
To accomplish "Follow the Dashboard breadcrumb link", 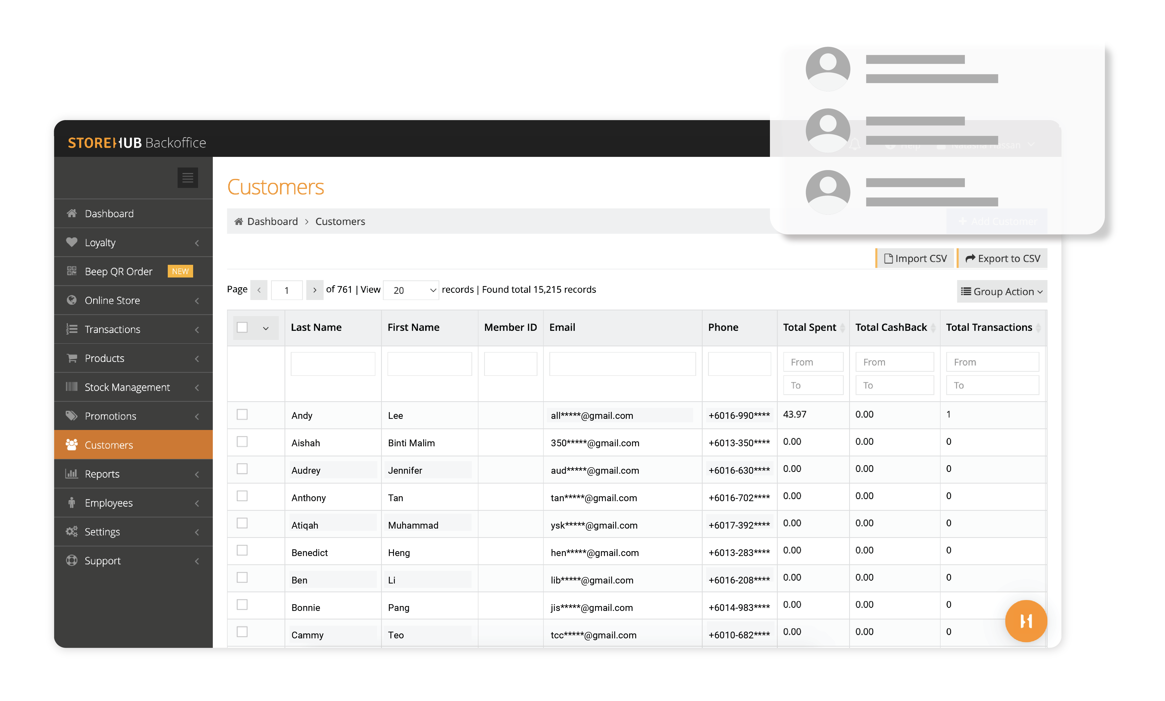I will click(272, 221).
